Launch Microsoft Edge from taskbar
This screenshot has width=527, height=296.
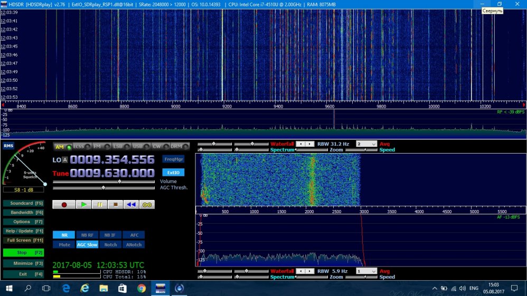click(66, 288)
